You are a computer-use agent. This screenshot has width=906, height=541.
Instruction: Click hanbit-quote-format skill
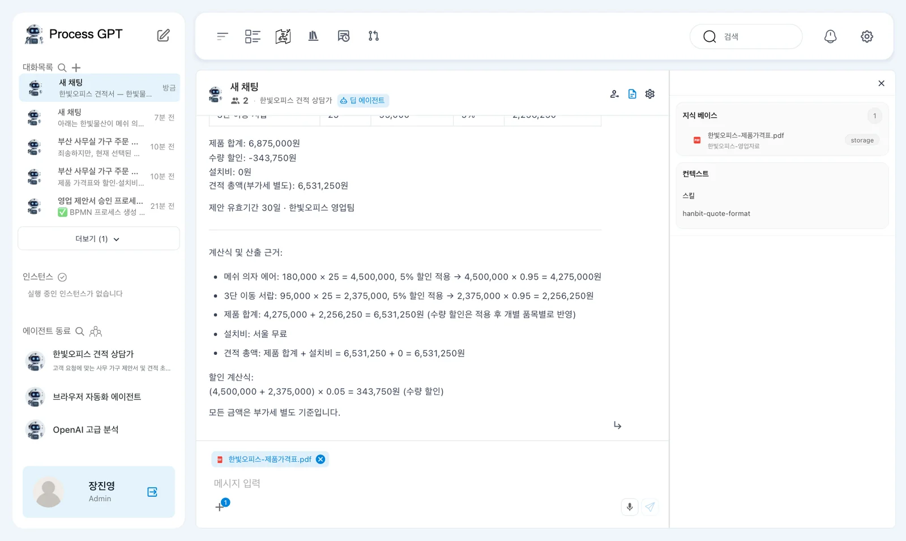[x=716, y=213]
